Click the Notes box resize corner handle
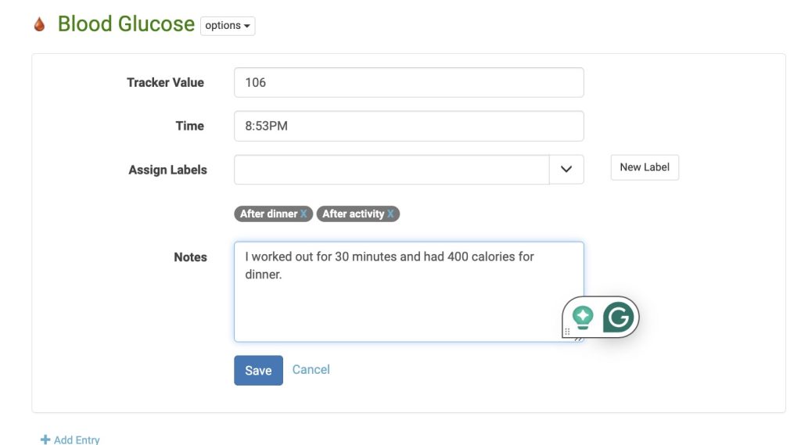Image resolution: width=801 pixels, height=445 pixels. (579, 339)
